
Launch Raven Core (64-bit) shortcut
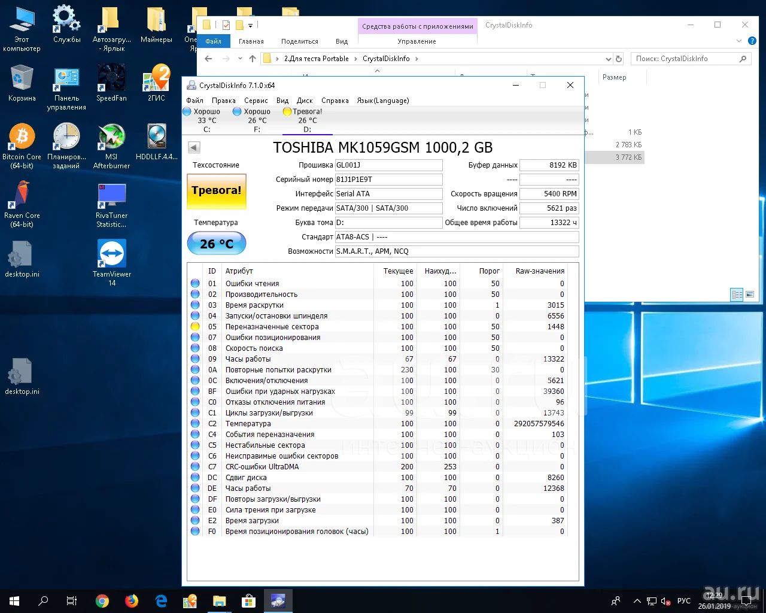(x=22, y=205)
